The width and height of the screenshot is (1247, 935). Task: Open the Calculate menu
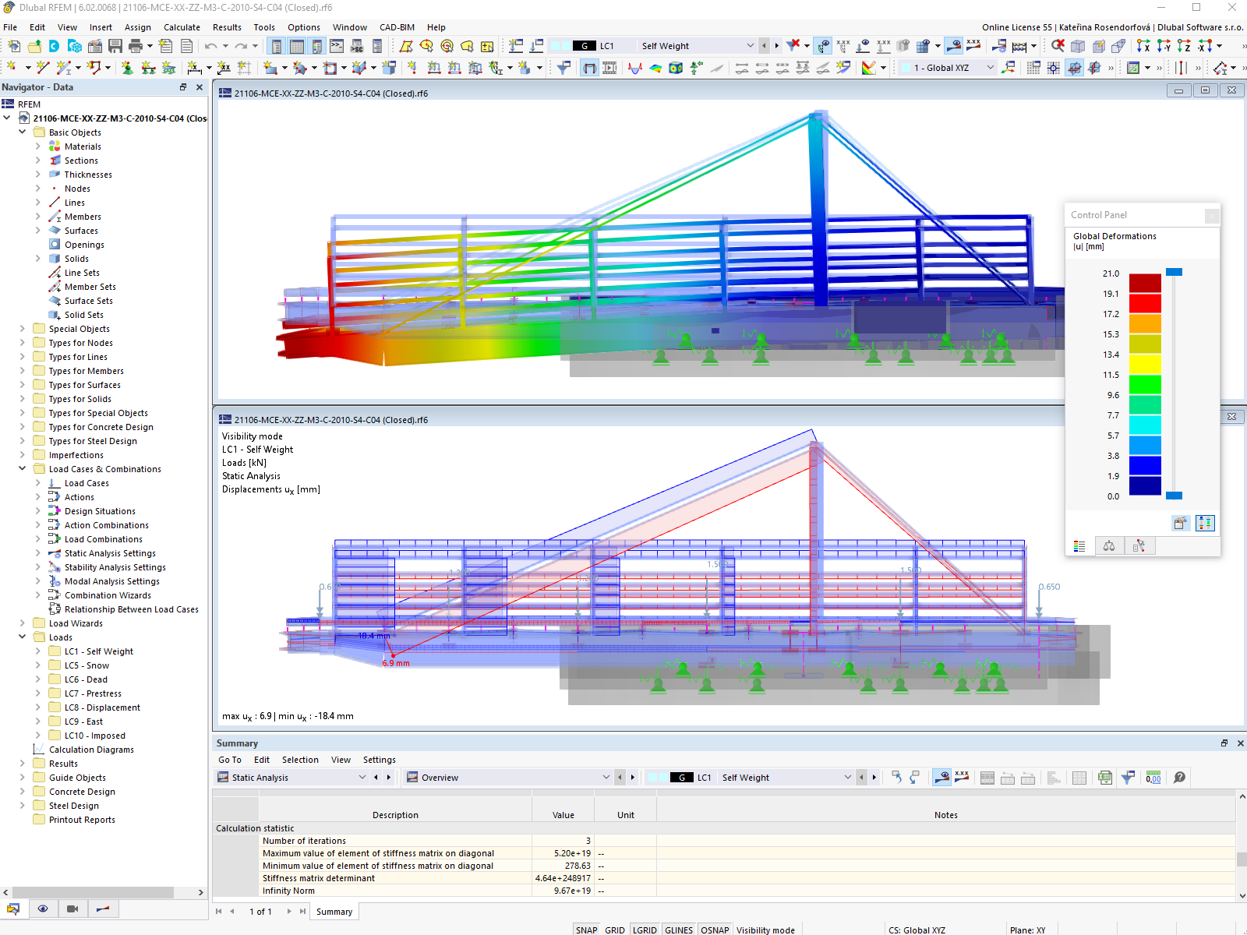182,27
